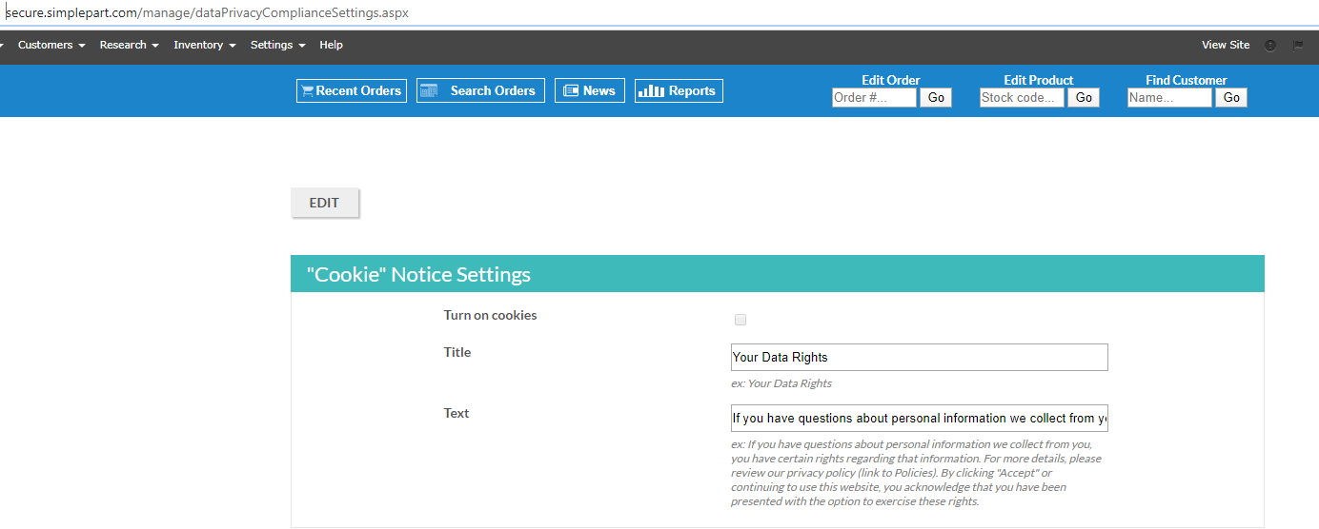
Task: Click the exclamation alert icon in top bar
Action: (1270, 45)
